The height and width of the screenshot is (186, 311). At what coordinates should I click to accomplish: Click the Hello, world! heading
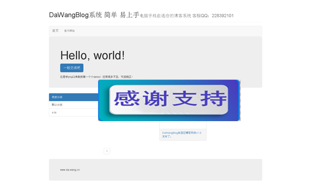click(x=93, y=55)
